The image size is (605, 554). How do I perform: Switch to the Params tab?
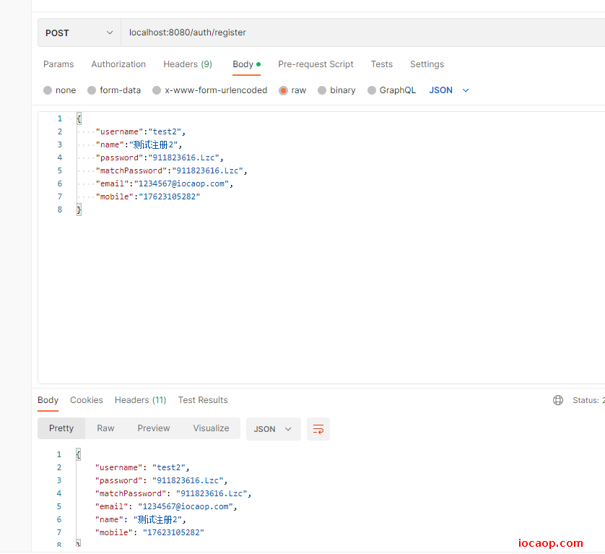[x=58, y=64]
